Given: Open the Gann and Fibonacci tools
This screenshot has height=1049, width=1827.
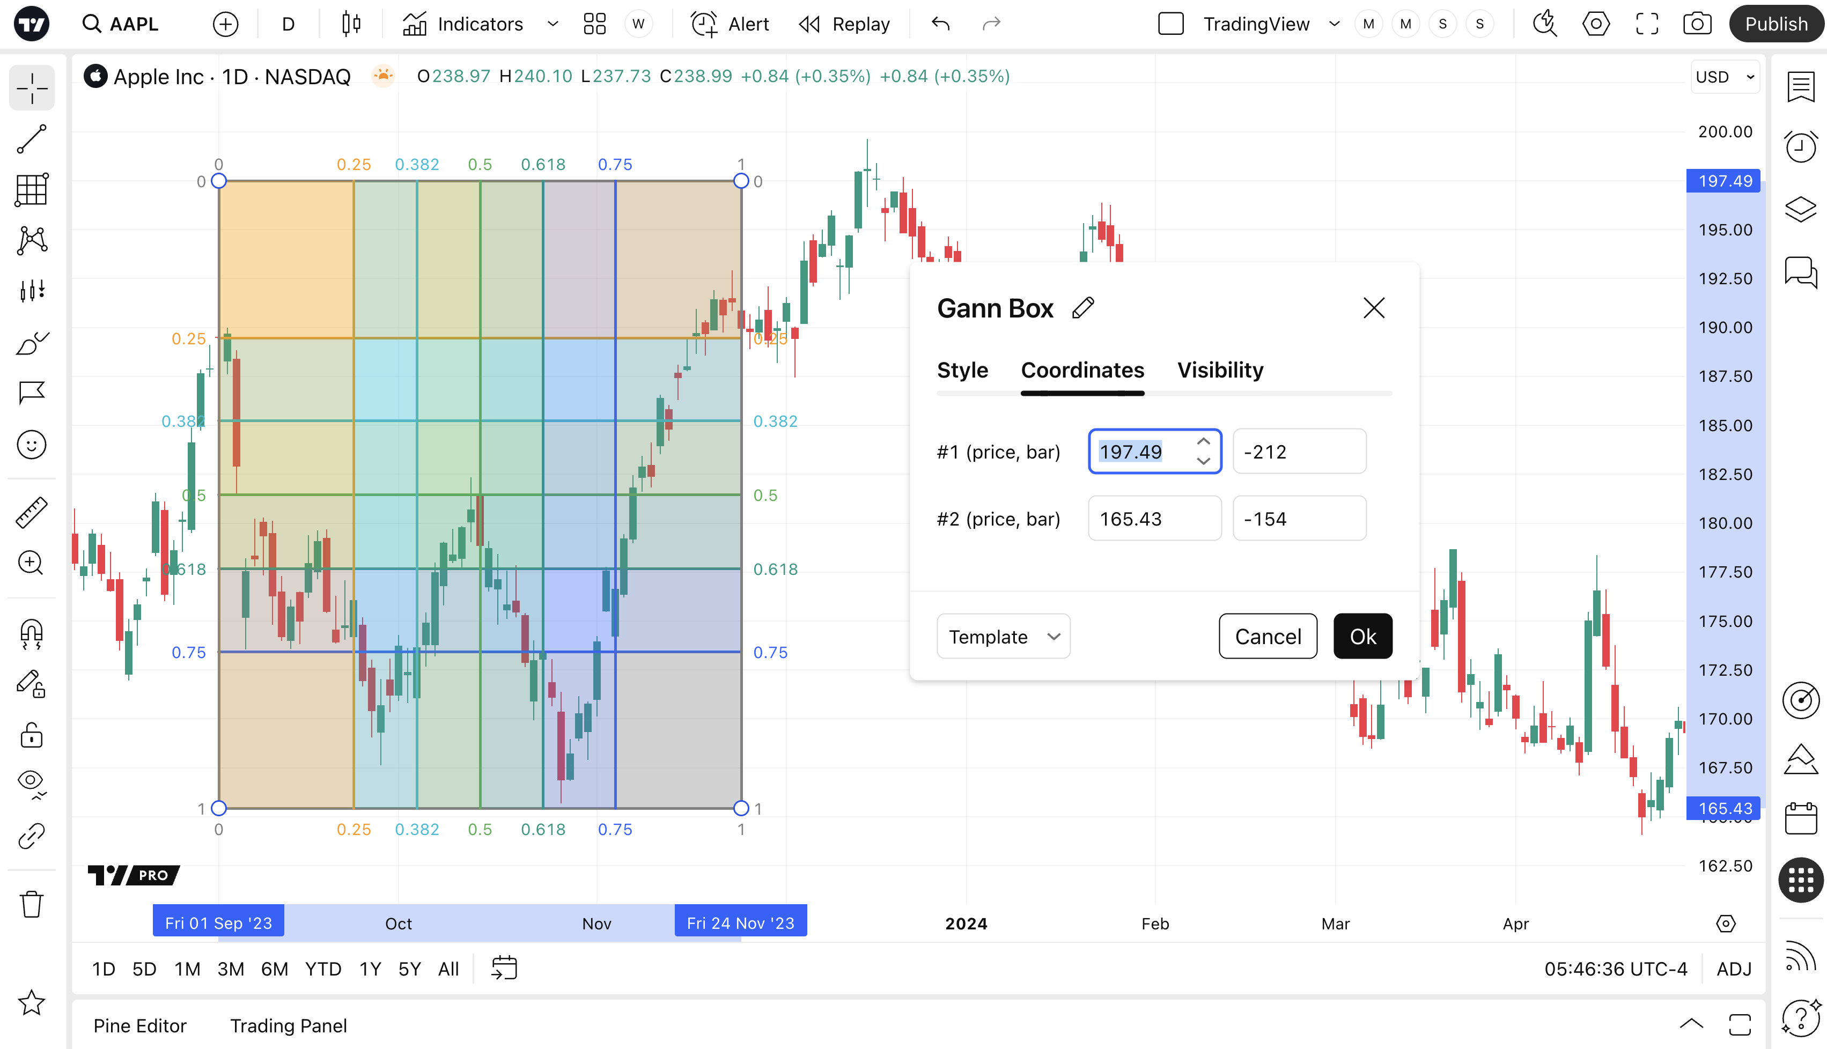Looking at the screenshot, I should [x=32, y=190].
